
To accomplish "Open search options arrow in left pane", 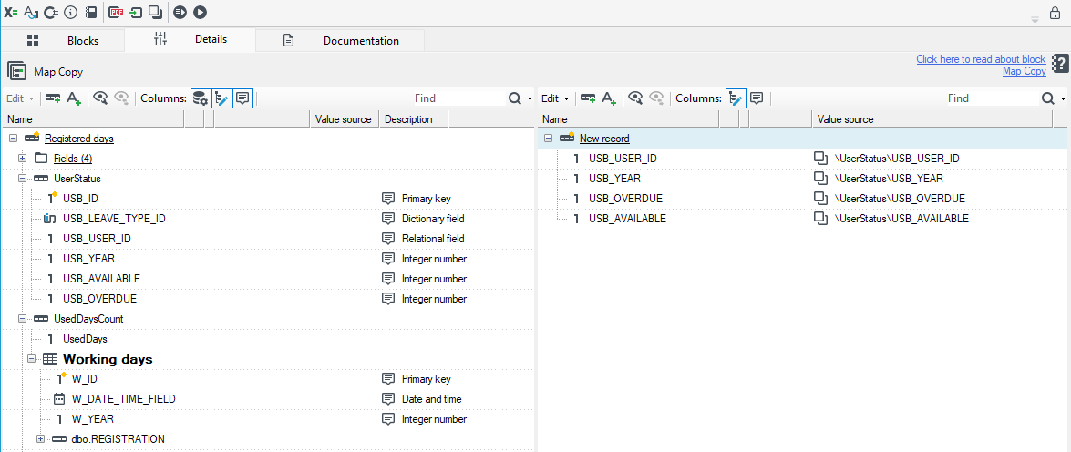I will pyautogui.click(x=530, y=99).
